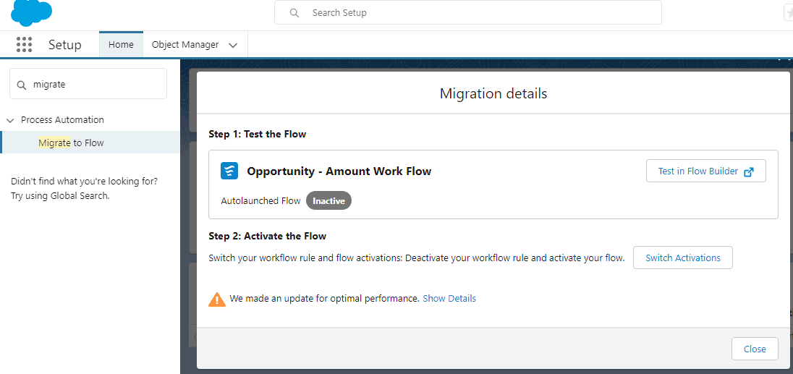Image resolution: width=793 pixels, height=374 pixels.
Task: Select Migrate to Flow in sidebar
Action: (x=71, y=143)
